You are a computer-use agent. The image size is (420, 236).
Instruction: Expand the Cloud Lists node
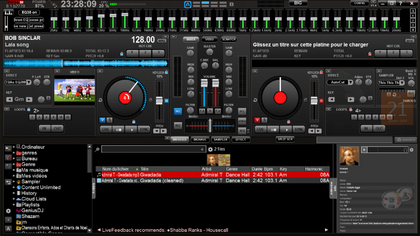coord(14,199)
